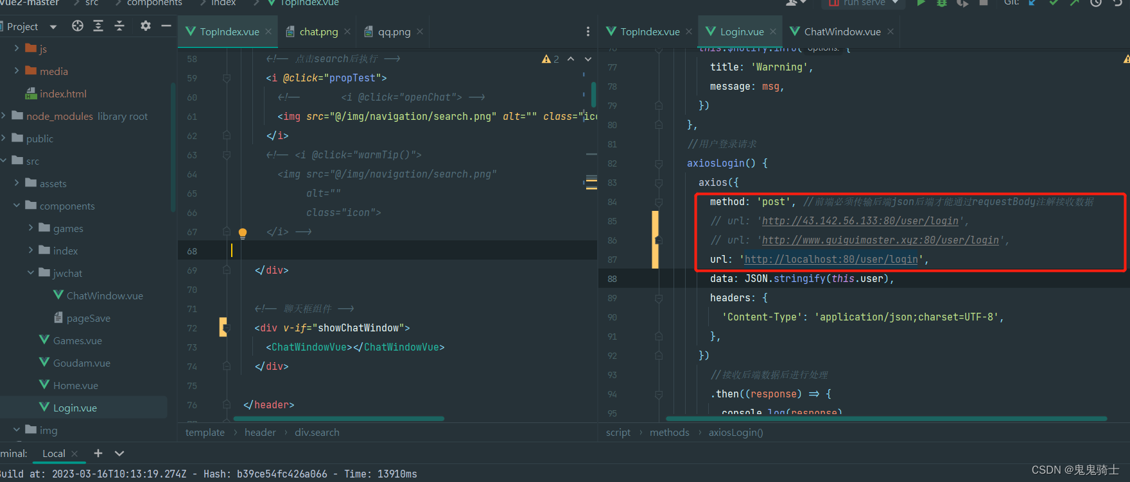Start debugging with the green bug icon
The image size is (1130, 482).
[942, 3]
